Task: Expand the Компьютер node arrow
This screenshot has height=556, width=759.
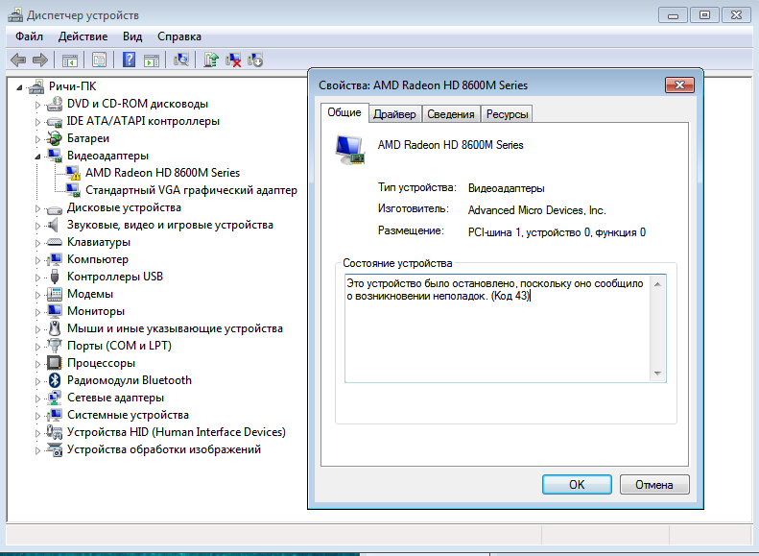Action: tap(37, 260)
